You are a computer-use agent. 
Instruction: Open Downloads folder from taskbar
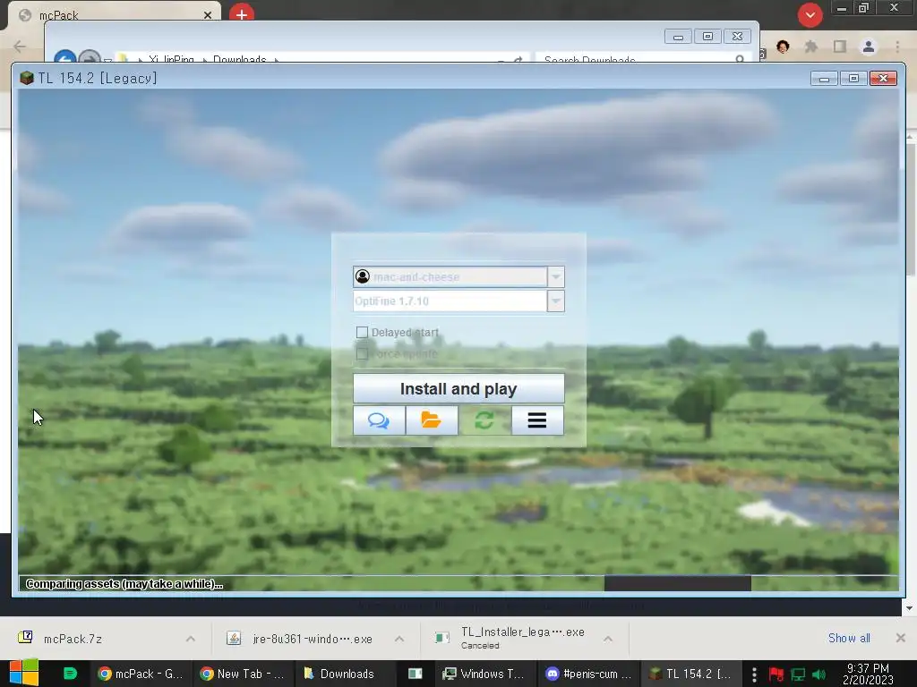coord(344,674)
